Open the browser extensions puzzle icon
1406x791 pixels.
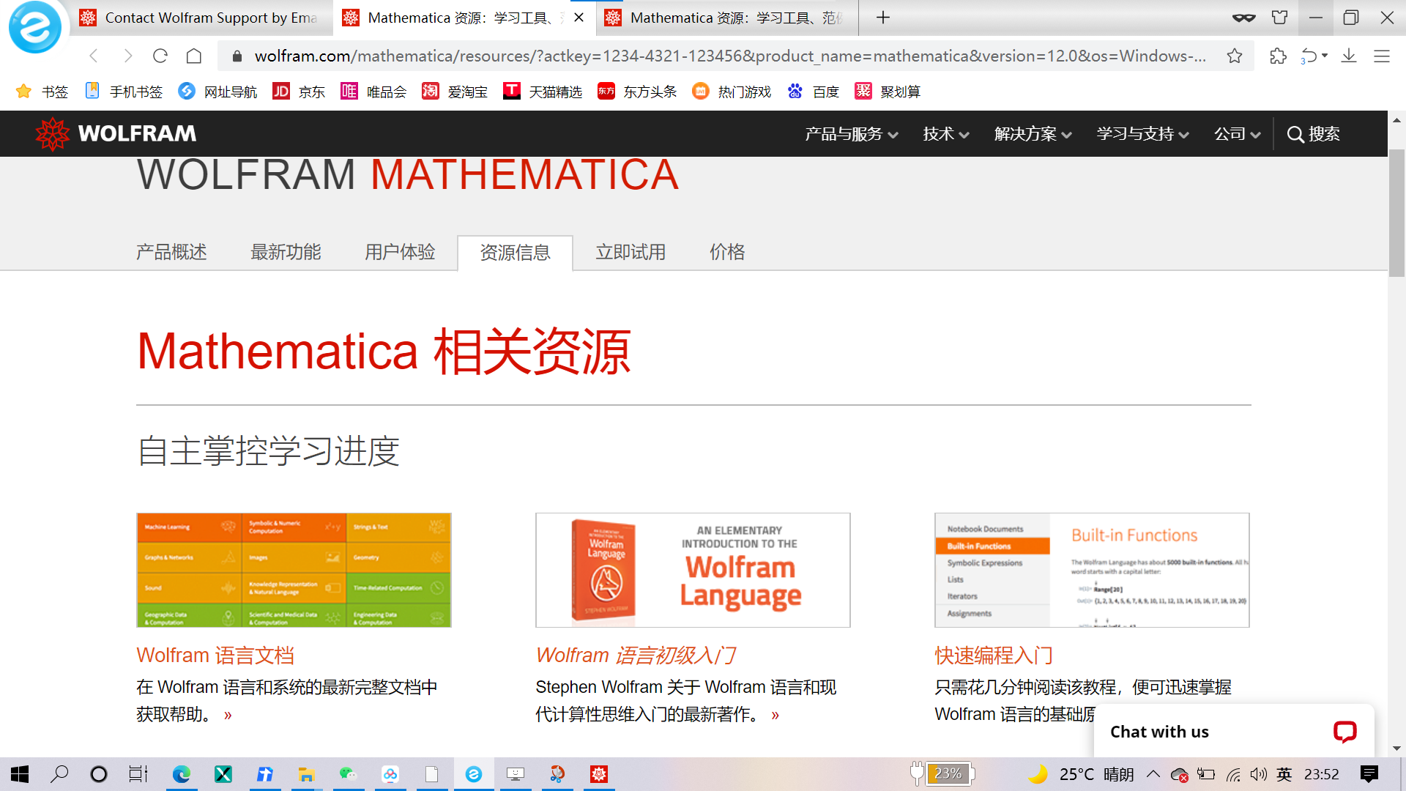point(1277,56)
